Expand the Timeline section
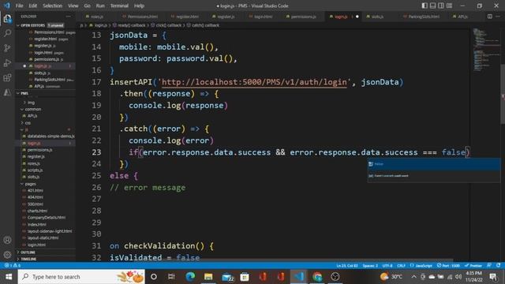The height and width of the screenshot is (284, 505). click(x=45, y=259)
